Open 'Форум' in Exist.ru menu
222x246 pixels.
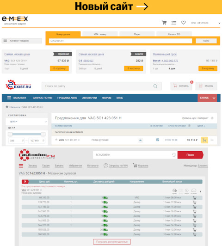click(x=107, y=98)
